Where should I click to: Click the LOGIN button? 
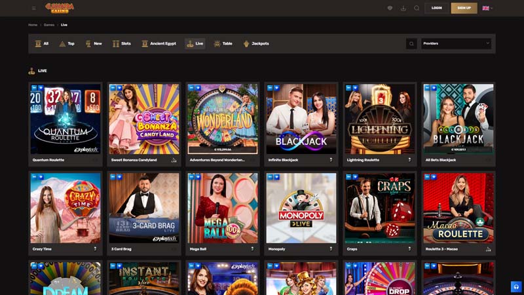click(437, 8)
